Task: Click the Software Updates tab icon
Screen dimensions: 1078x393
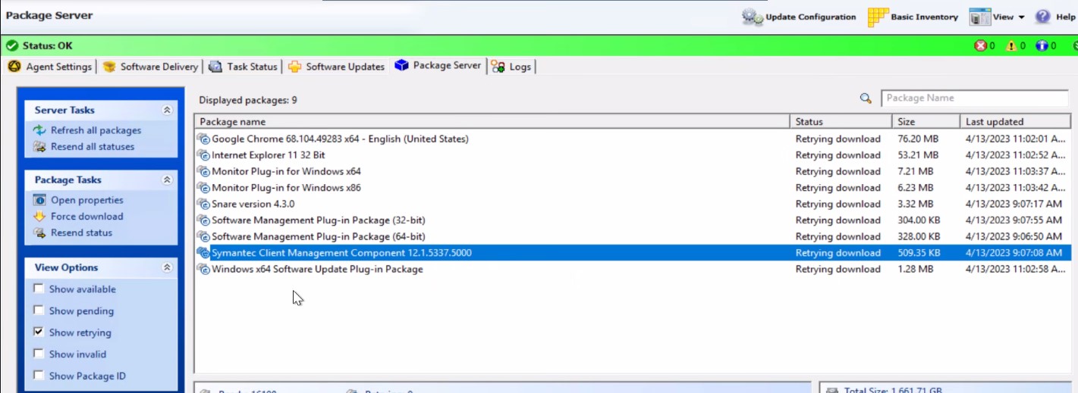Action: coord(294,67)
